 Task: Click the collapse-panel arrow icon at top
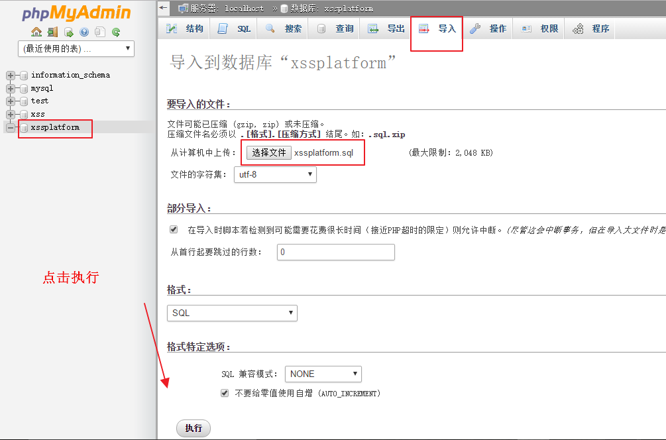click(164, 8)
